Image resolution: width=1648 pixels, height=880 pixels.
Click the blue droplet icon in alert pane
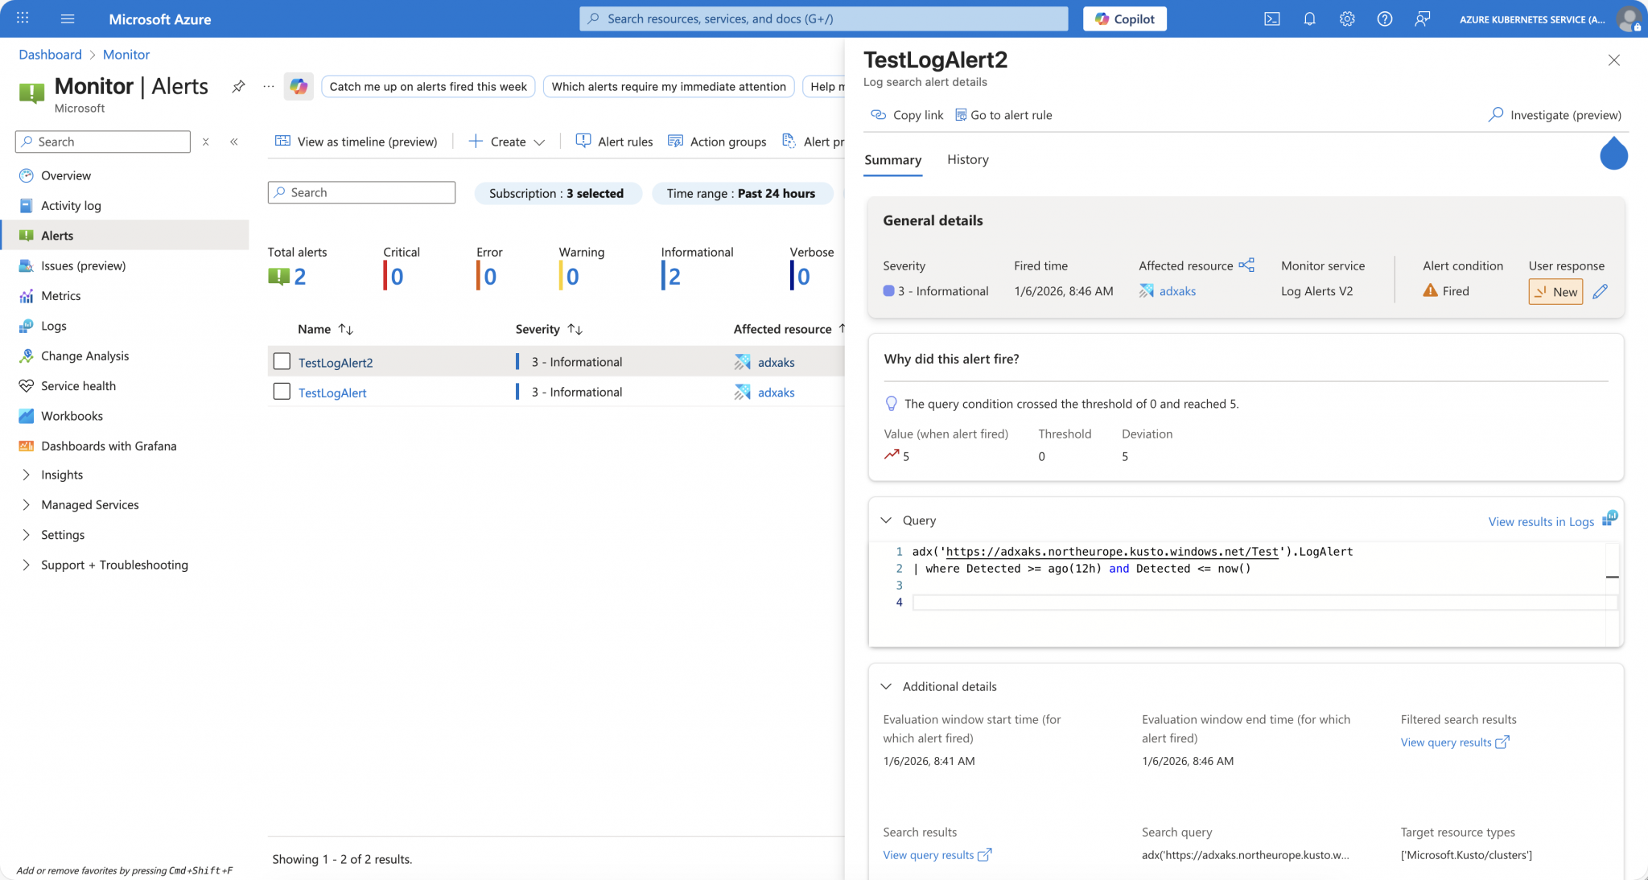pos(1613,153)
